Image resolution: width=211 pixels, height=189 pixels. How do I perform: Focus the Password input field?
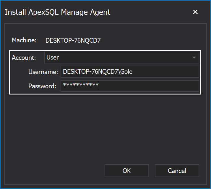tap(130, 86)
